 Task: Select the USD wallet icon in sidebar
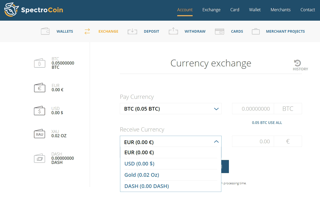point(40,111)
